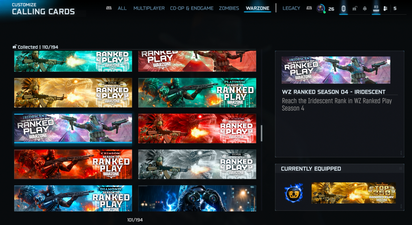Viewport: 412px width, 225px height.
Task: Click the equipped Top 250 calling card
Action: [x=354, y=193]
